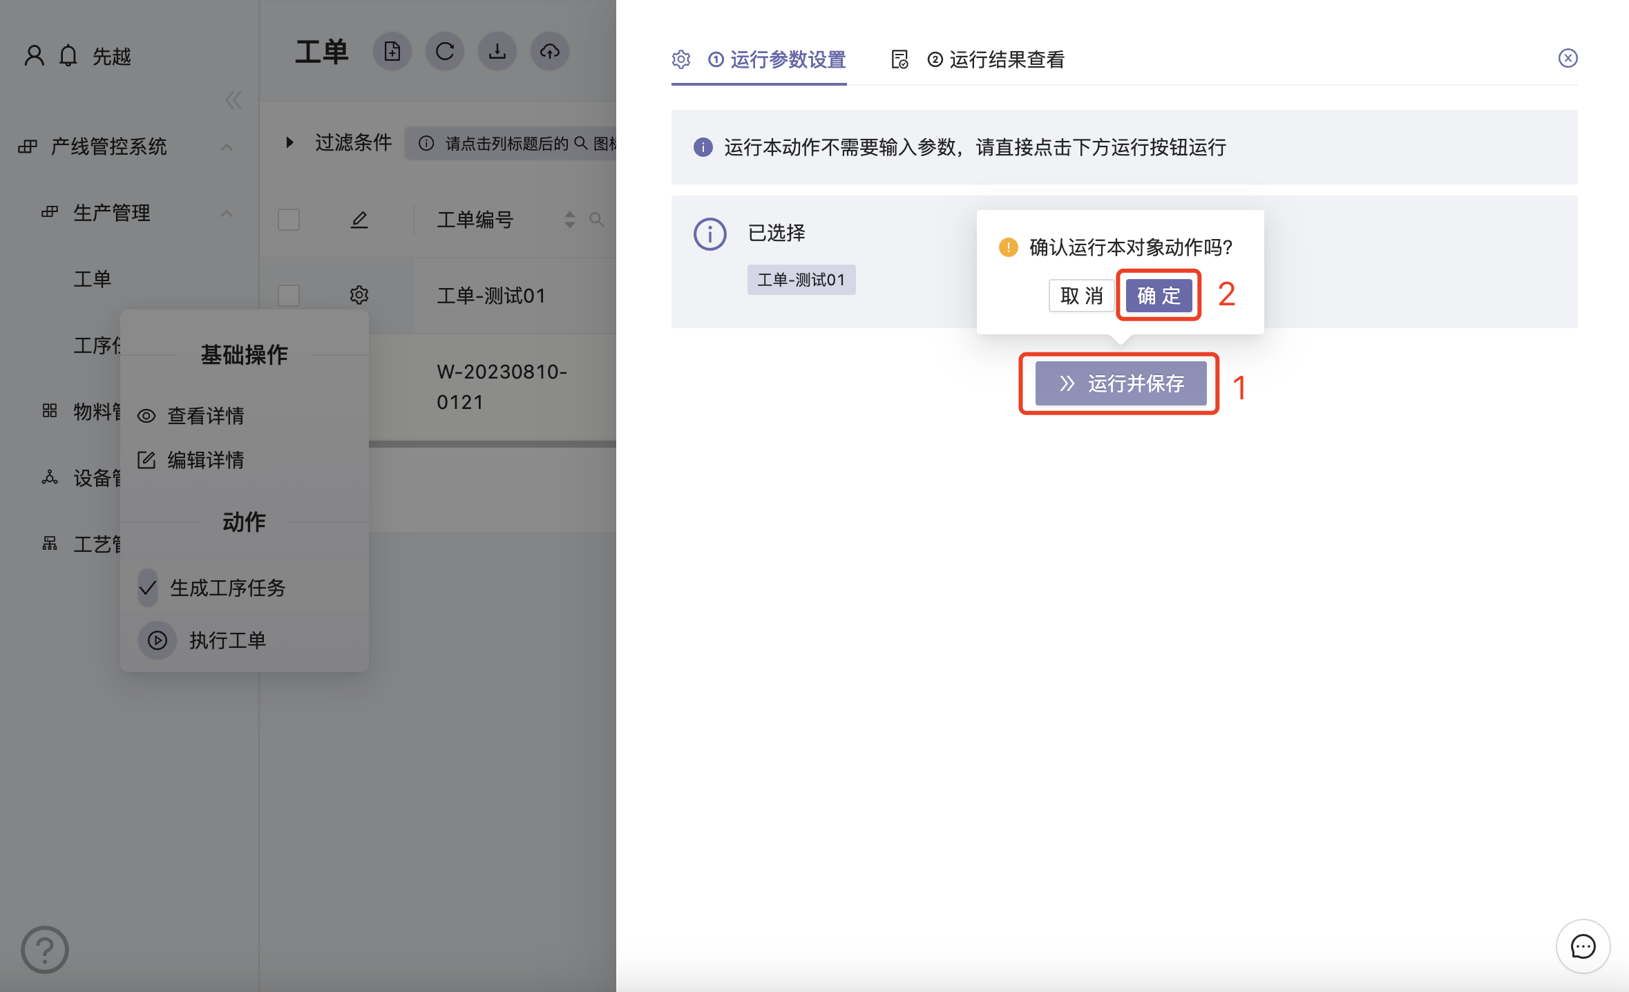
Task: Click the download export icon
Action: click(x=497, y=52)
